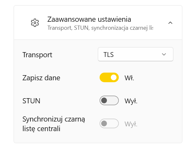Click the Wył. status next to STUN
This screenshot has height=150, width=195.
pyautogui.click(x=131, y=101)
